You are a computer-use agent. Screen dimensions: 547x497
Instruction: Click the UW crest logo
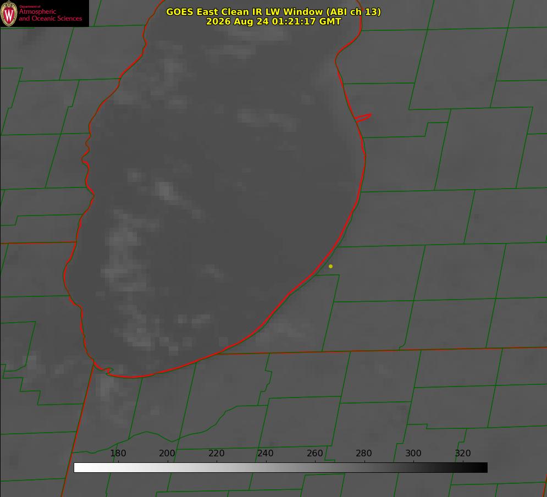coord(9,13)
